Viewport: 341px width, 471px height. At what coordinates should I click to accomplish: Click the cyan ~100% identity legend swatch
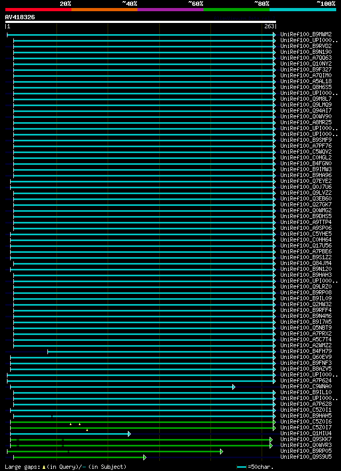click(303, 10)
